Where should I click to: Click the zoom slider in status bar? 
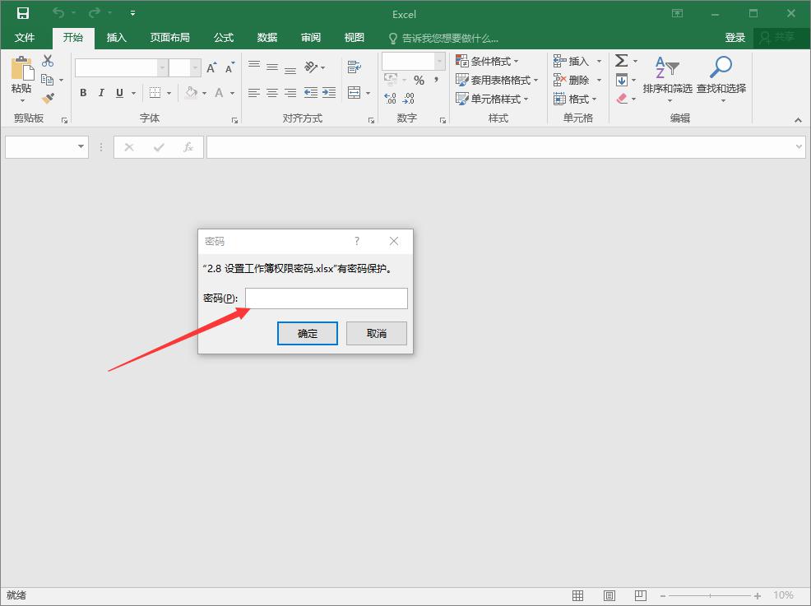point(711,595)
